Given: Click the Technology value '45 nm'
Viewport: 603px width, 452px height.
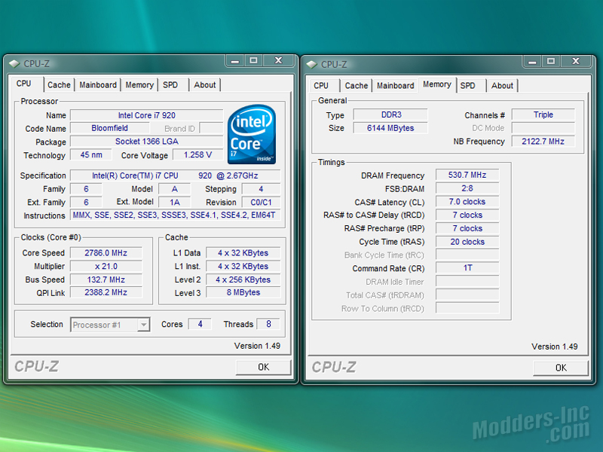Looking at the screenshot, I should (x=91, y=155).
